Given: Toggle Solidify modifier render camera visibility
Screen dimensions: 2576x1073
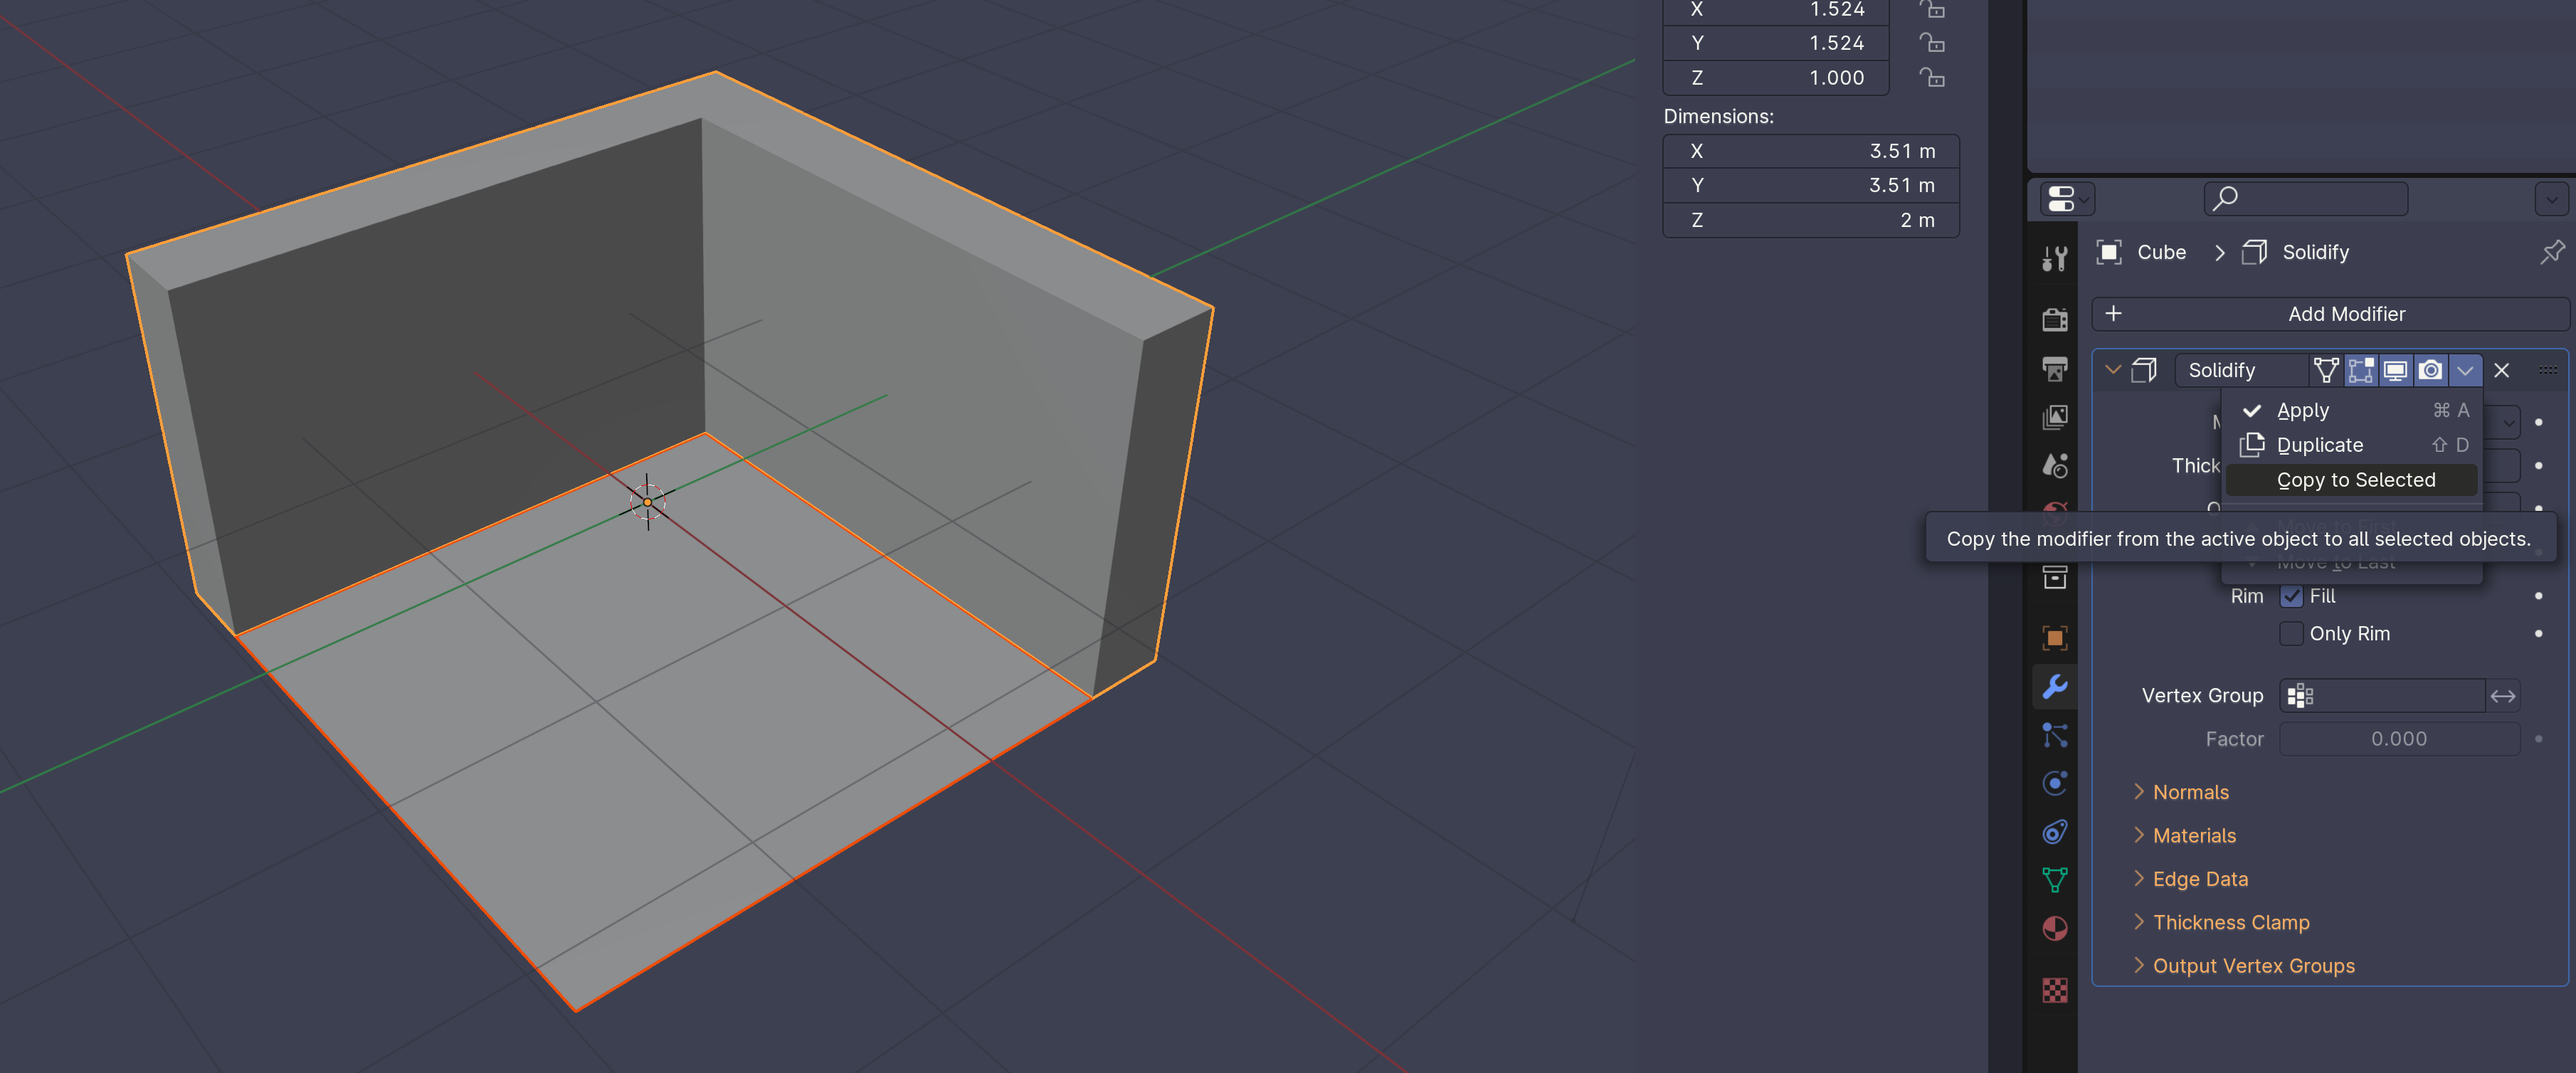Looking at the screenshot, I should pyautogui.click(x=2430, y=370).
